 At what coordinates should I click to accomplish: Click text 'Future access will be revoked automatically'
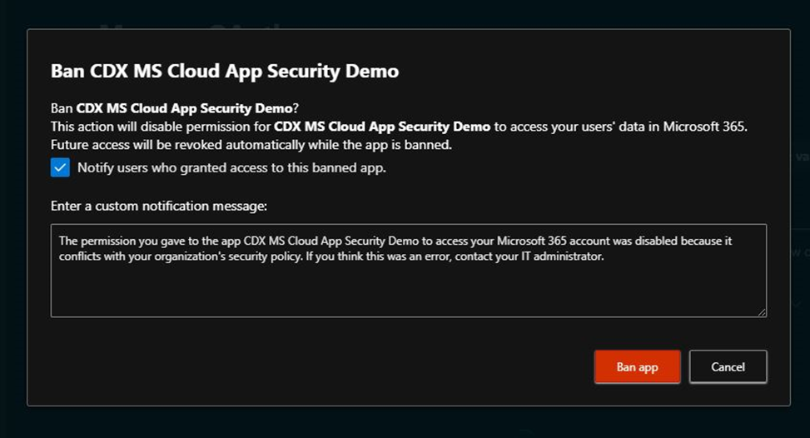click(251, 145)
